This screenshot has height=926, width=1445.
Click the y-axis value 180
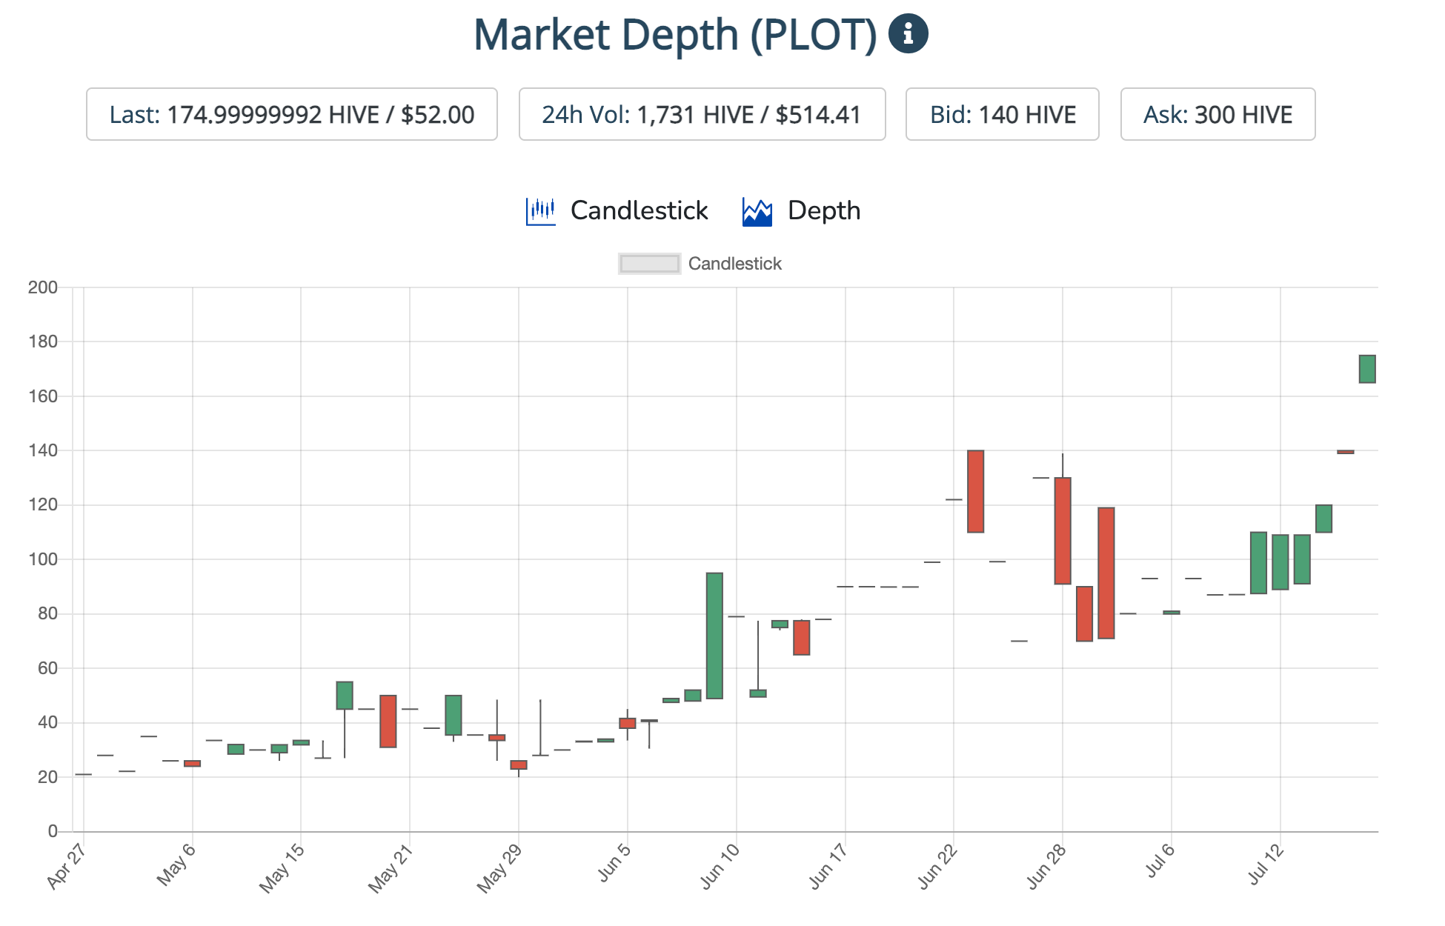(43, 342)
